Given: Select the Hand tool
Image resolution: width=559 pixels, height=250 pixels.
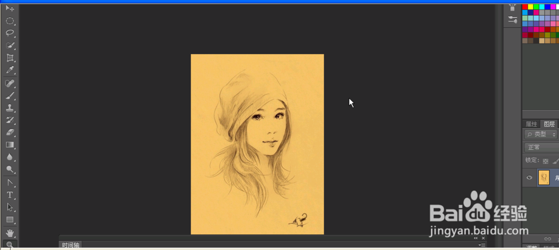Looking at the screenshot, I should click(x=10, y=233).
